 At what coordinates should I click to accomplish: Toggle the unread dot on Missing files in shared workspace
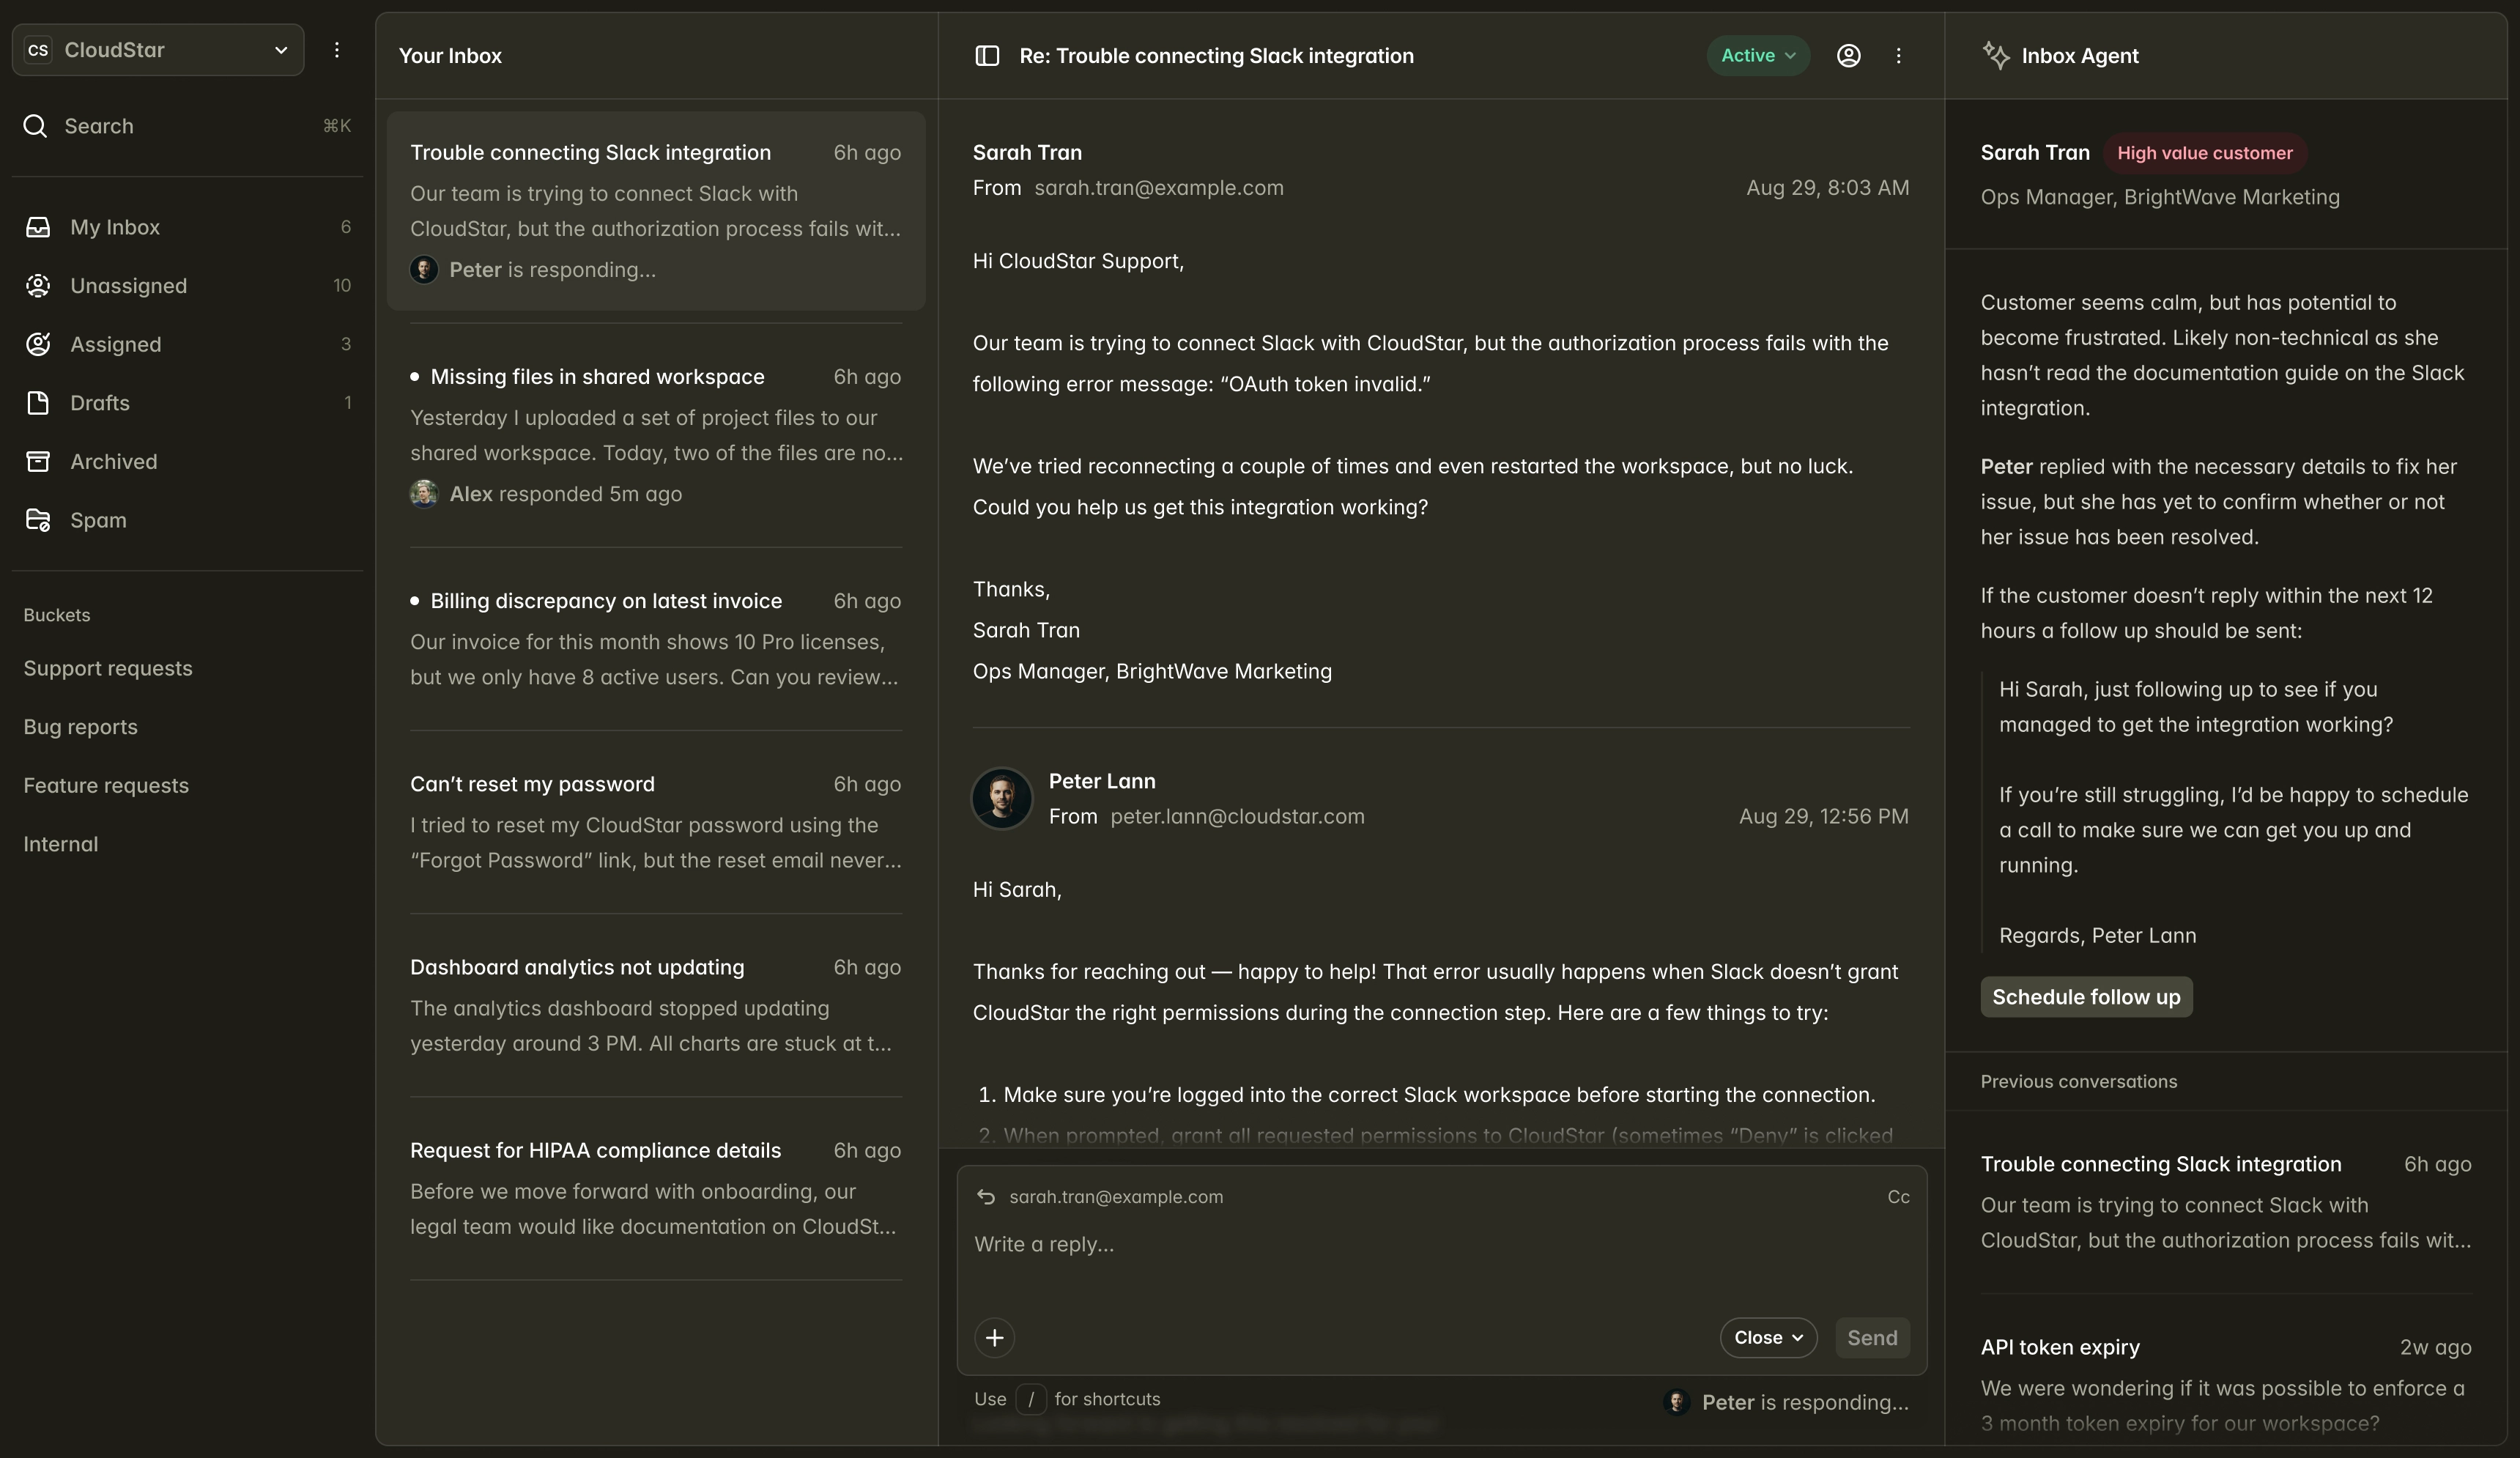pos(415,378)
